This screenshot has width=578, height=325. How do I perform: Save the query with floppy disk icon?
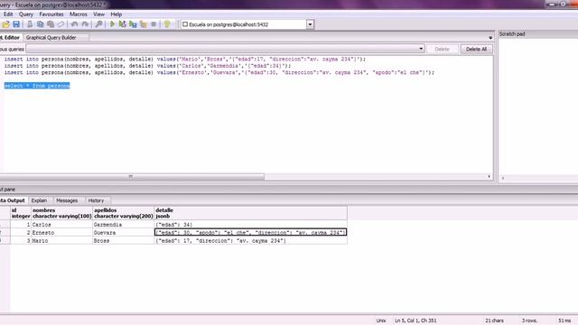[16, 24]
